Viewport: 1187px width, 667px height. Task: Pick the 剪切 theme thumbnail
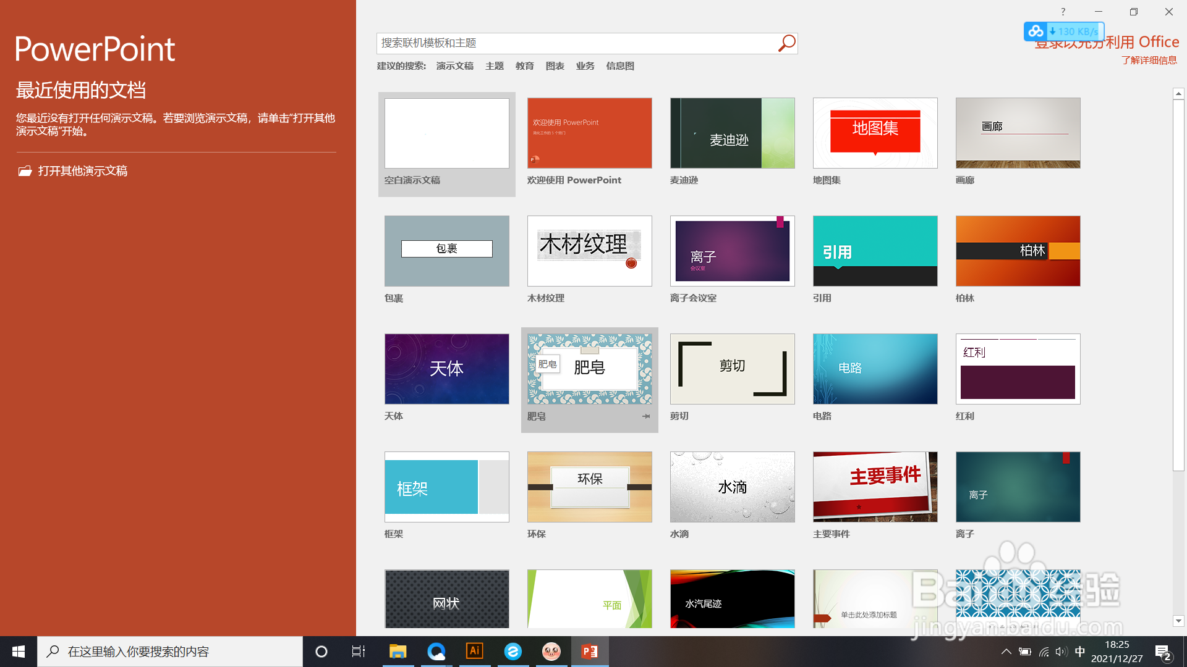(733, 369)
